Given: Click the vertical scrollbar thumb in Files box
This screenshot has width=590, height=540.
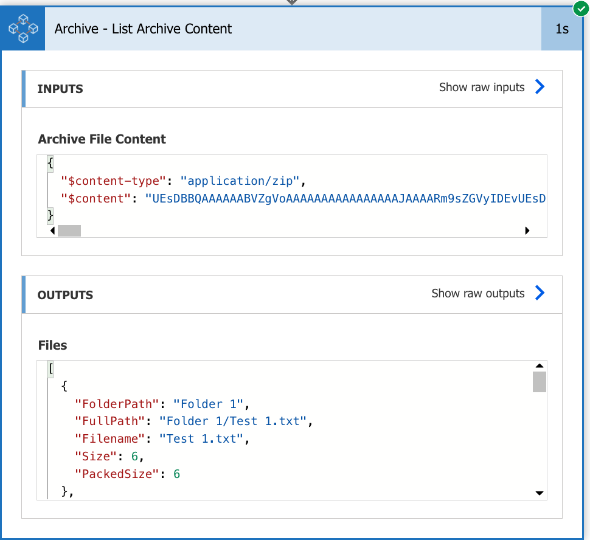Looking at the screenshot, I should click(x=539, y=381).
